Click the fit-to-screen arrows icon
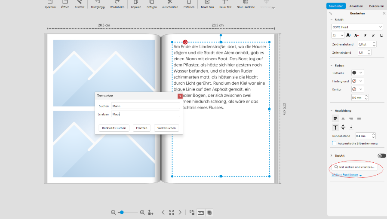The height and width of the screenshot is (219, 387). 172,212
